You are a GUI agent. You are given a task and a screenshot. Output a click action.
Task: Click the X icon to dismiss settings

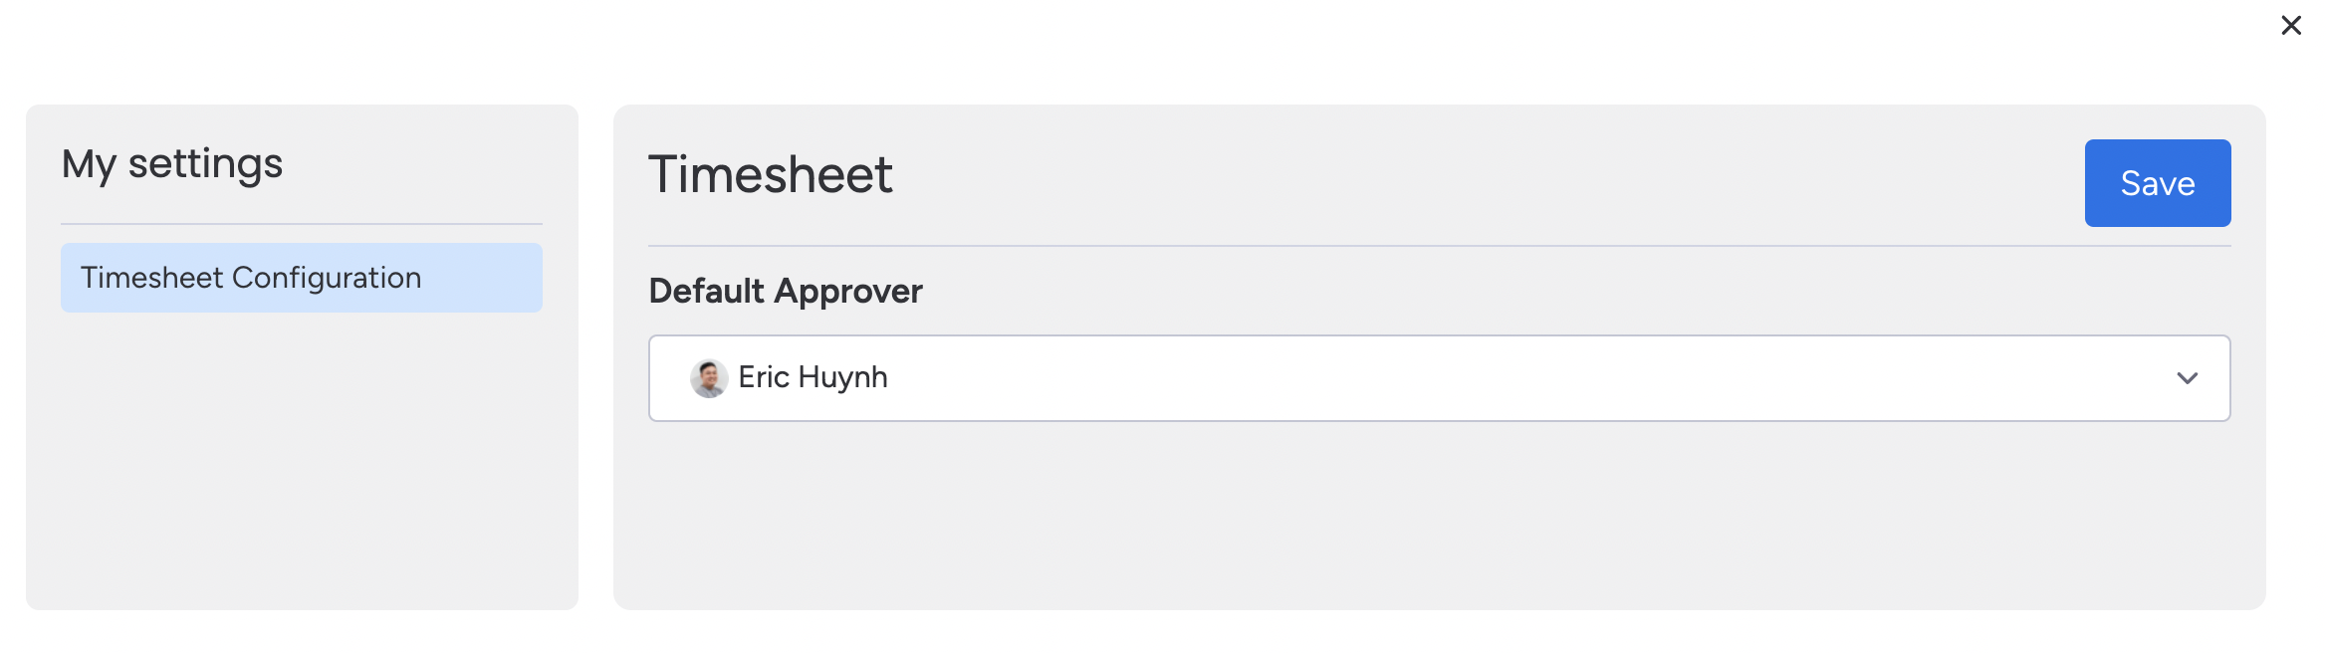click(2293, 25)
